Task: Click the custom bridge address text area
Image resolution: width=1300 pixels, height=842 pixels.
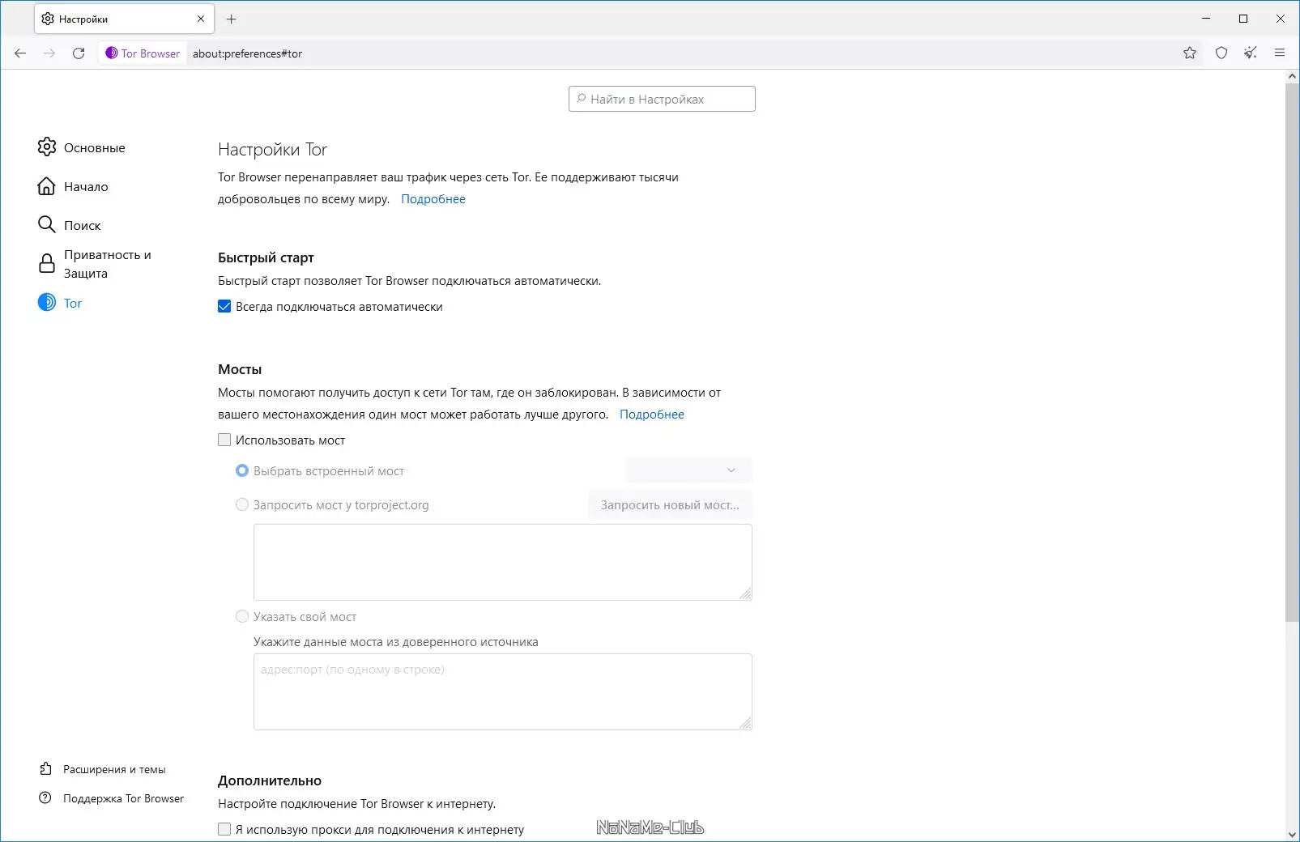Action: click(503, 691)
